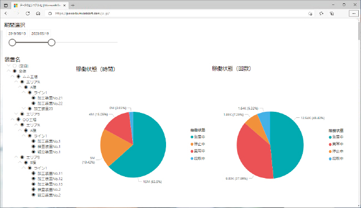Collapse the △△工場 tree node
361x208 pixels.
point(12,76)
